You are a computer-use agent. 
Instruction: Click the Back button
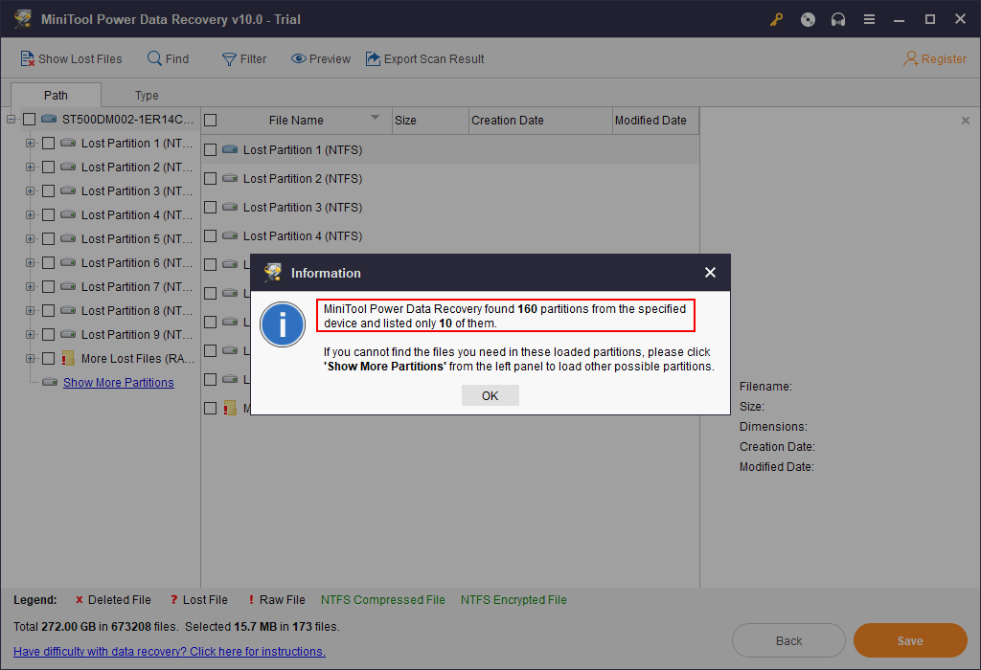point(789,640)
